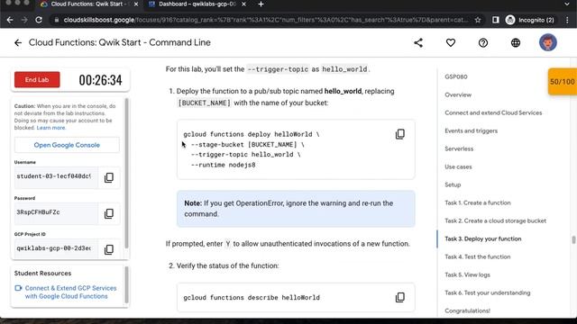
Task: Click the address bar URL
Action: coord(265,20)
